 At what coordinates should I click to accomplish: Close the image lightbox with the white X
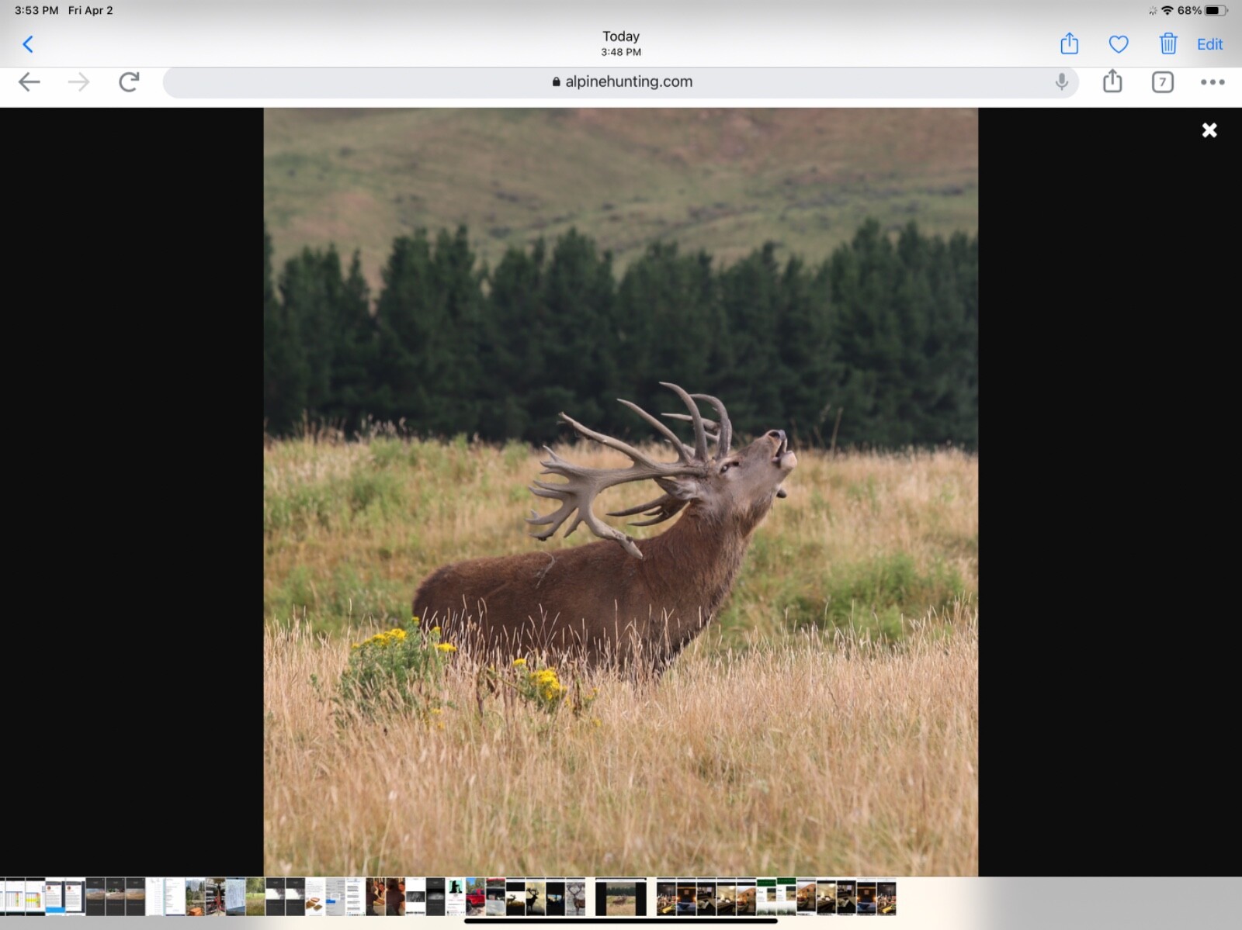click(1209, 130)
